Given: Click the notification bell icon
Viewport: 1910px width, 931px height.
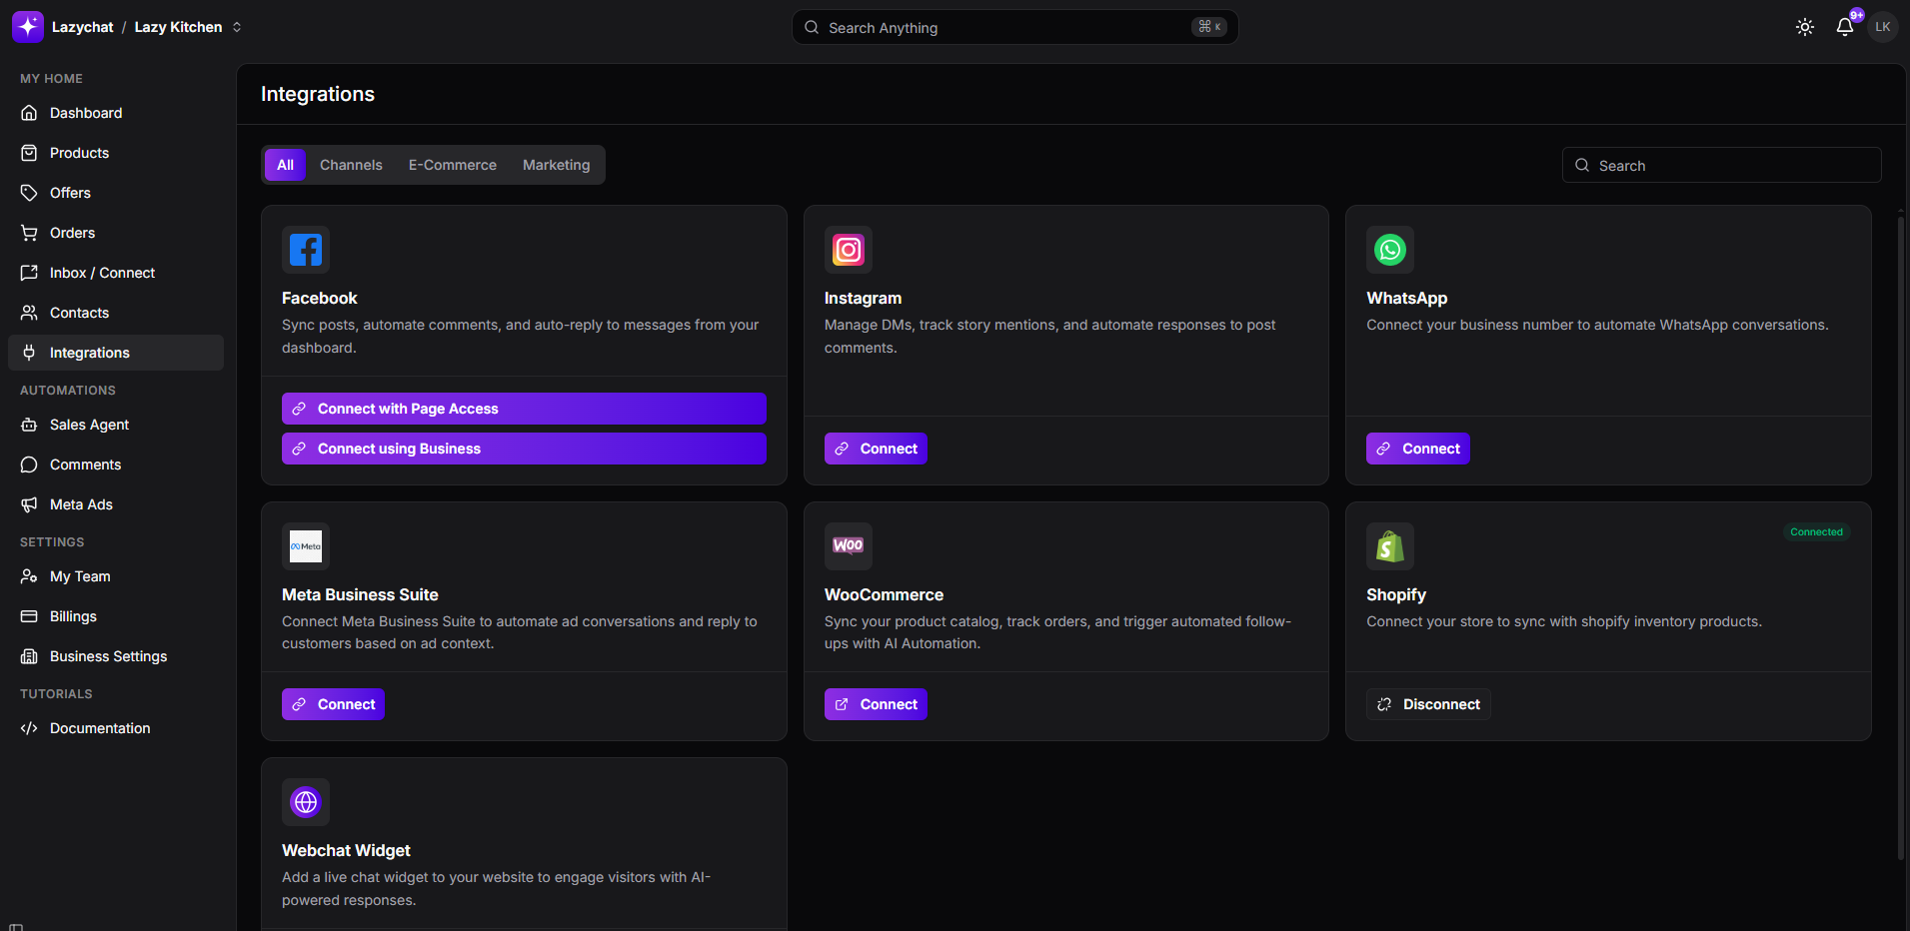Looking at the screenshot, I should (1844, 27).
